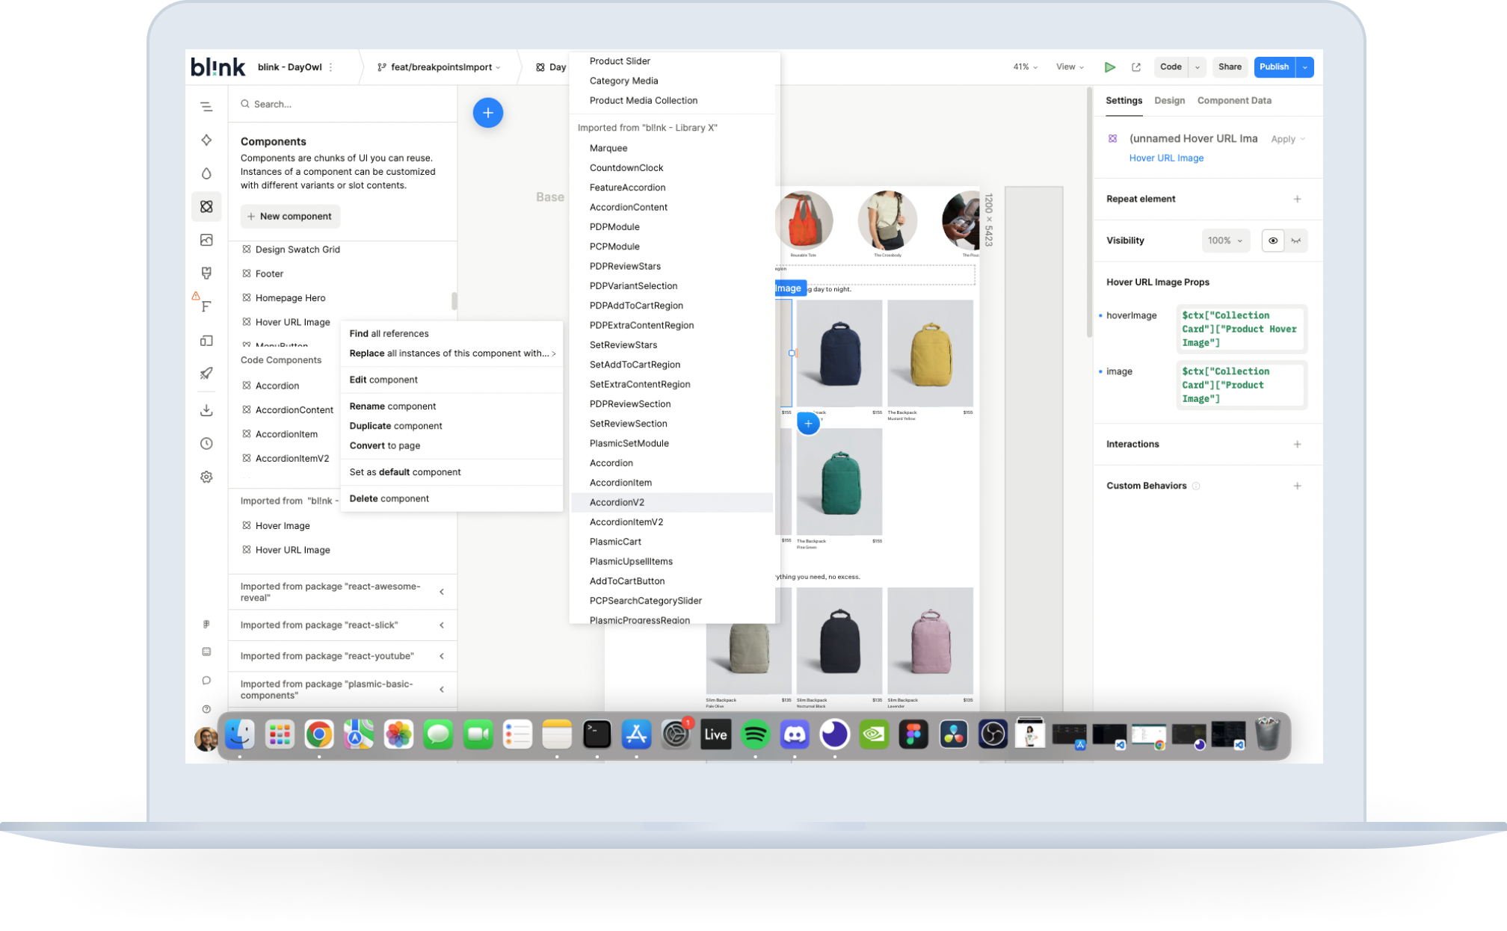
Task: Open Spotify from the dock
Action: coord(755,735)
